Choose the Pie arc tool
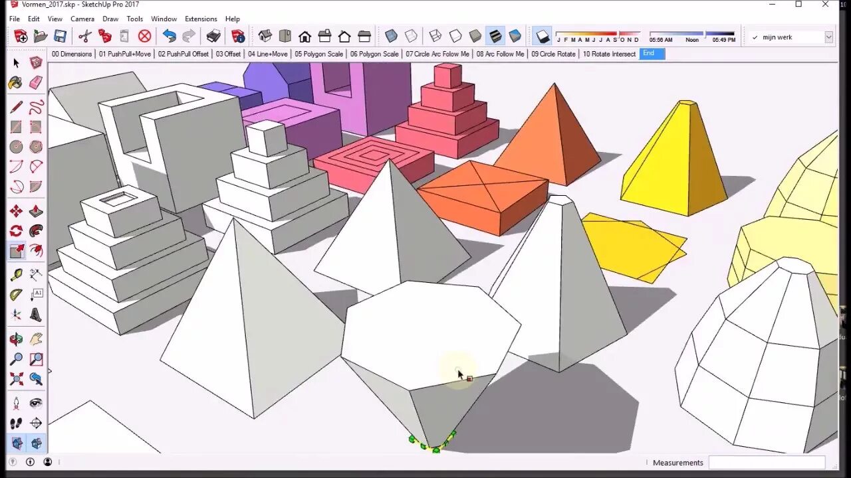The height and width of the screenshot is (478, 851). click(x=36, y=187)
